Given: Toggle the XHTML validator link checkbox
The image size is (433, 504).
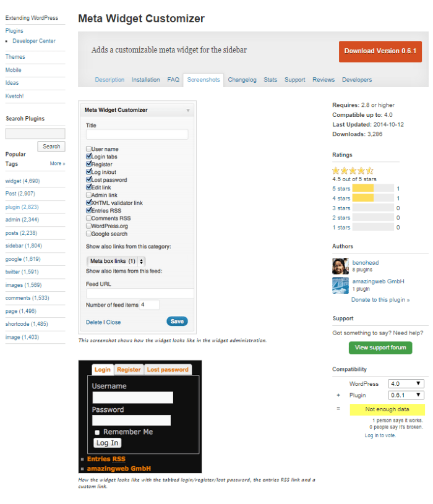Looking at the screenshot, I should coord(88,202).
